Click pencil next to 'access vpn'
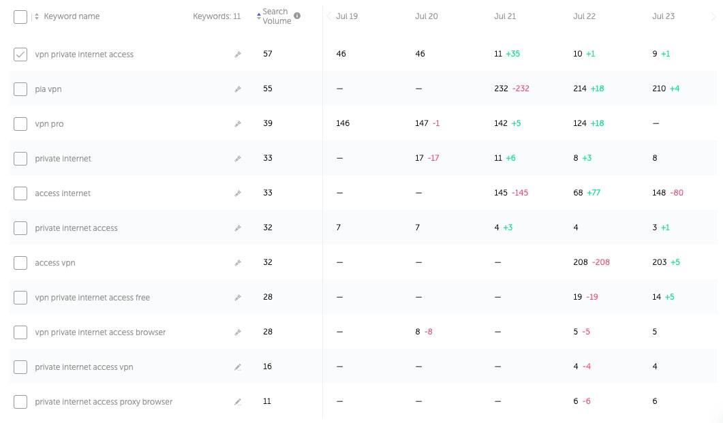723x423 pixels. (238, 263)
